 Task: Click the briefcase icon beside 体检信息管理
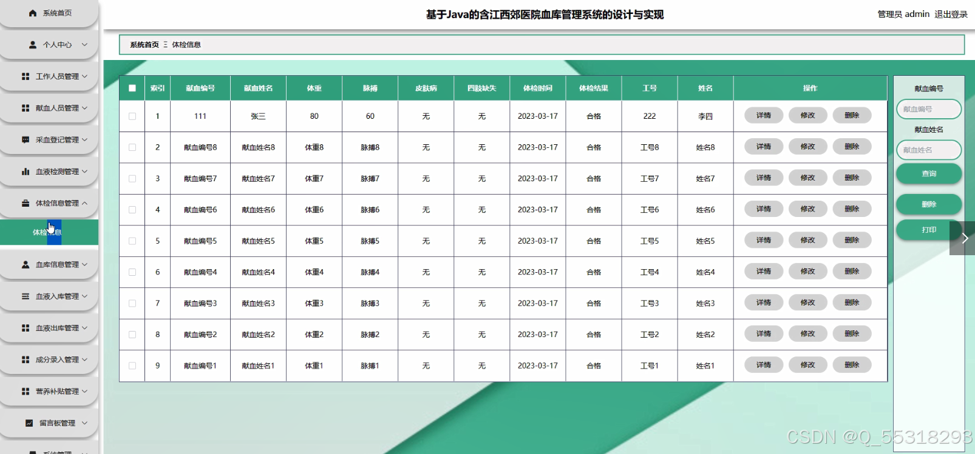click(25, 203)
